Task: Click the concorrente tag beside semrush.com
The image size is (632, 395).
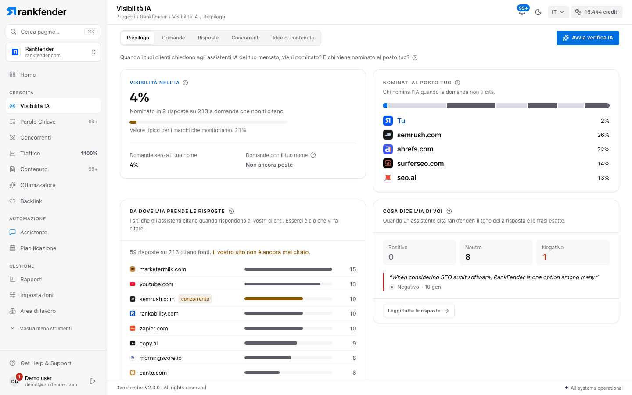Action: tap(195, 299)
